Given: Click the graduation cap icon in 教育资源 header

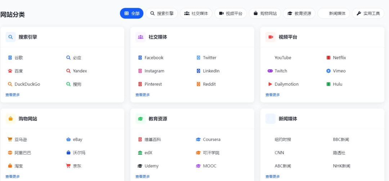Looking at the screenshot, I should (x=140, y=119).
